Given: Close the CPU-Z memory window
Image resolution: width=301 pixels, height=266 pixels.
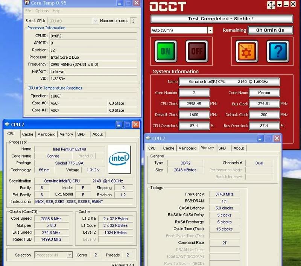Looking at the screenshot, I should (x=277, y=138).
